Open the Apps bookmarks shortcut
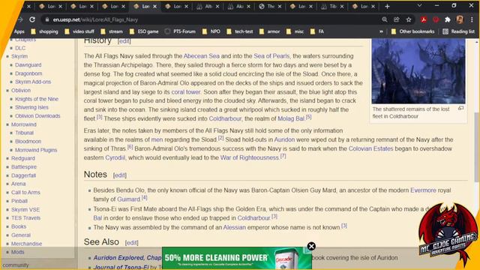The width and height of the screenshot is (480, 270). click(x=19, y=31)
